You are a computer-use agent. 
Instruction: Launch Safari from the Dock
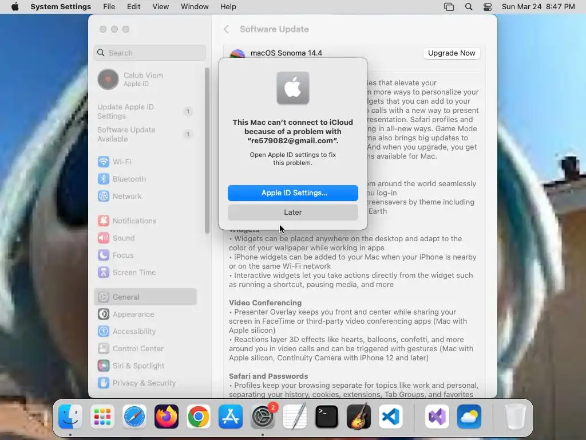(134, 417)
